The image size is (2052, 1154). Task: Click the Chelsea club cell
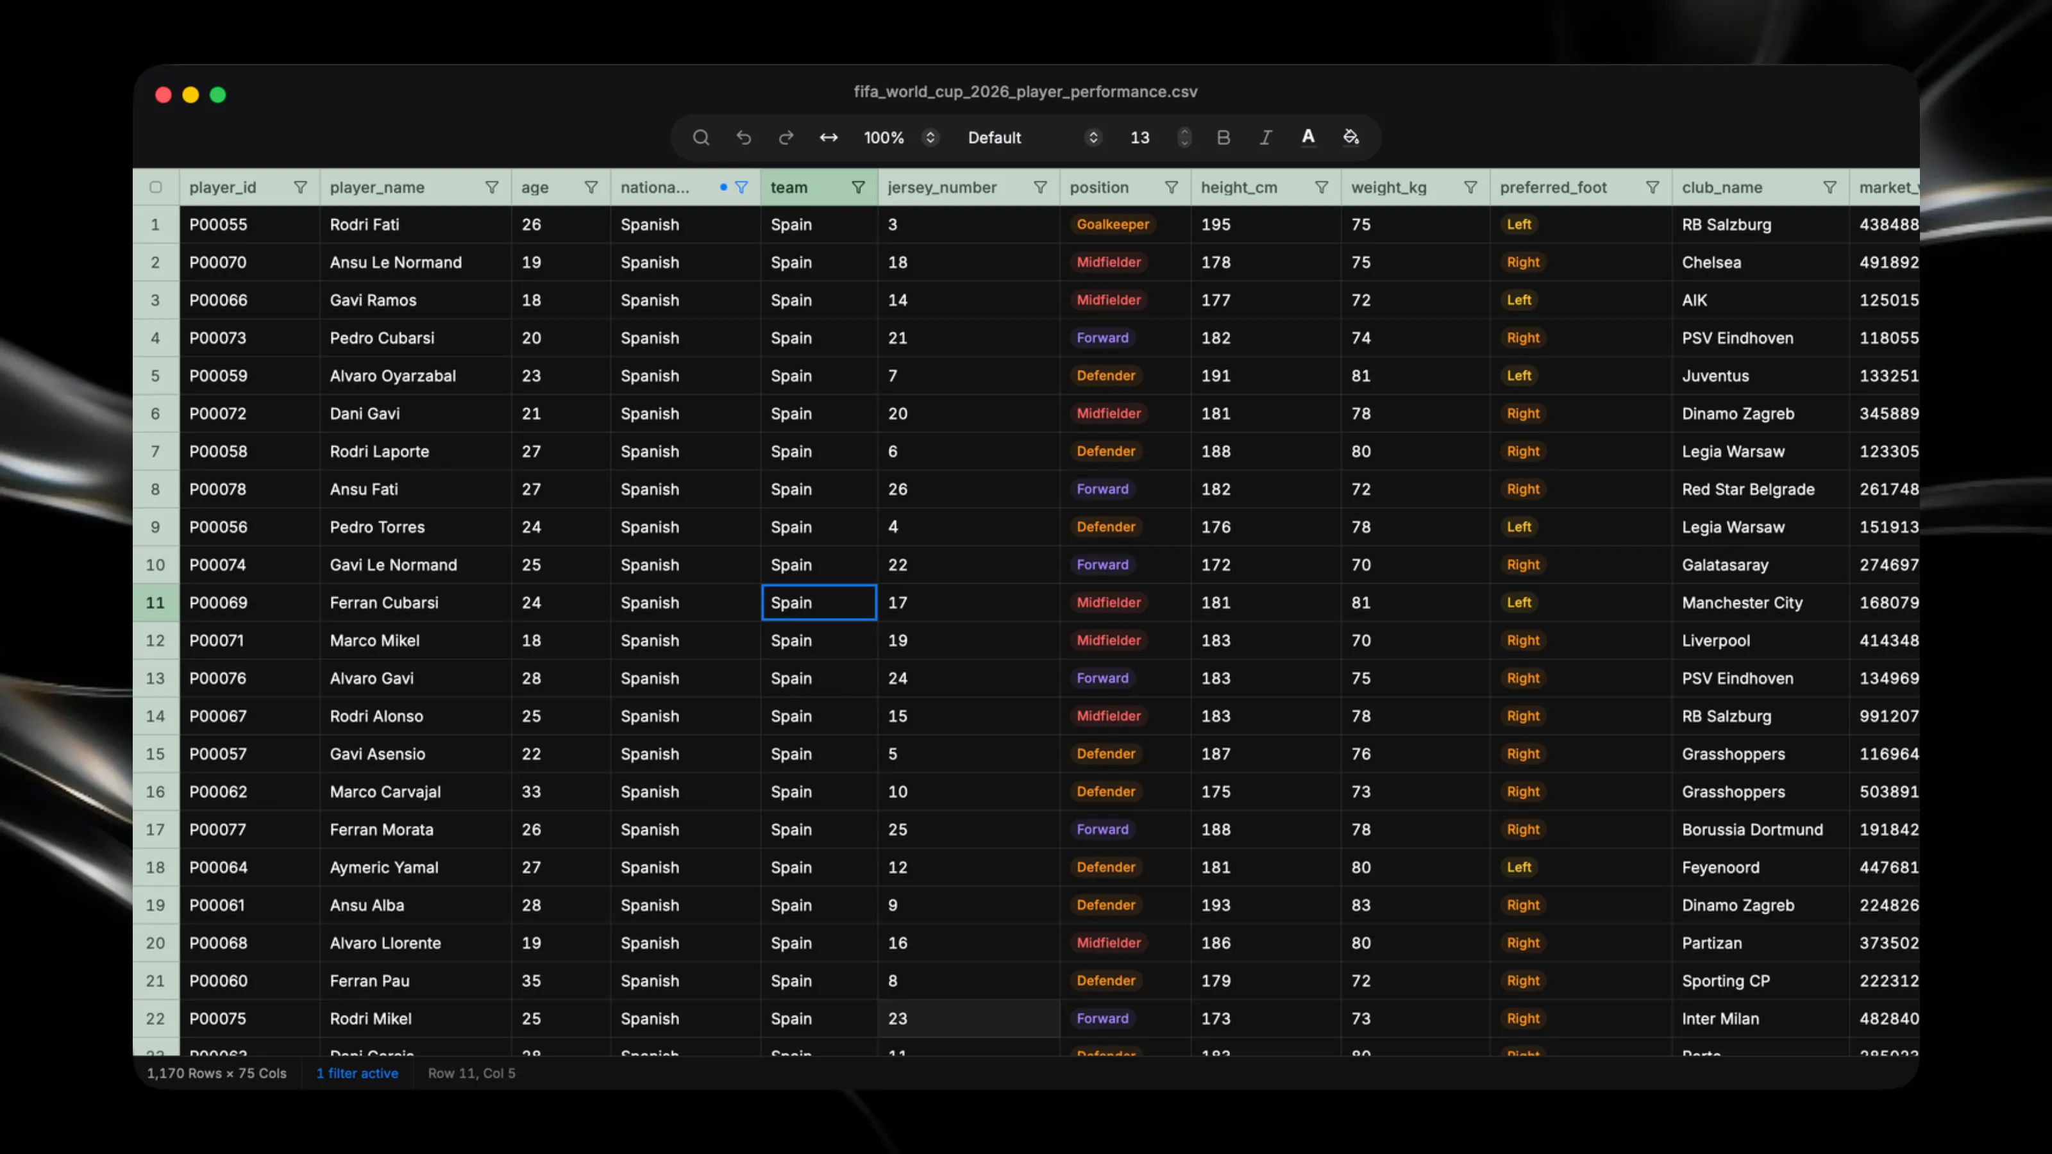(x=1760, y=262)
